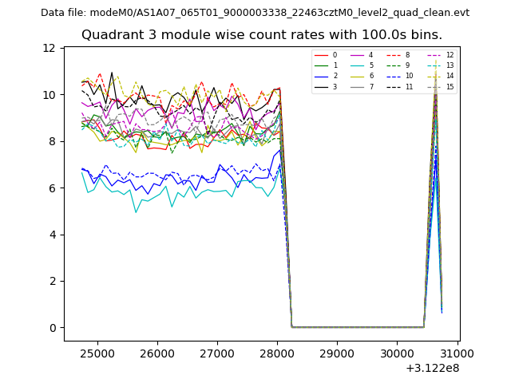Click the x-axis offset text +3.122e8
Viewport: 511px width, 383px height.
pyautogui.click(x=432, y=368)
